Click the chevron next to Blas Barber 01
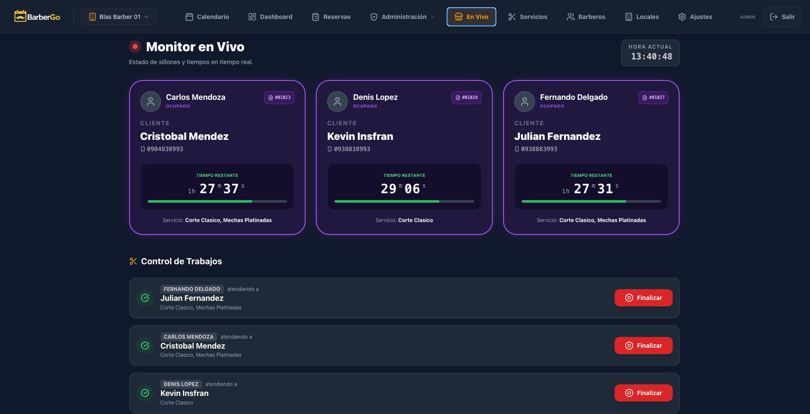This screenshot has width=810, height=414. pos(147,17)
